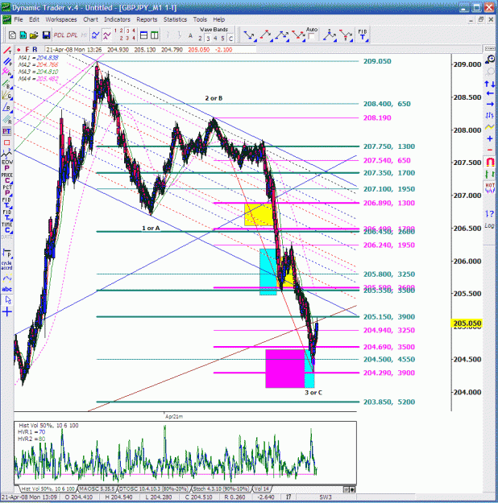Open the upward two-point swing tool dropdown
498x503 pixels.
click(266, 35)
